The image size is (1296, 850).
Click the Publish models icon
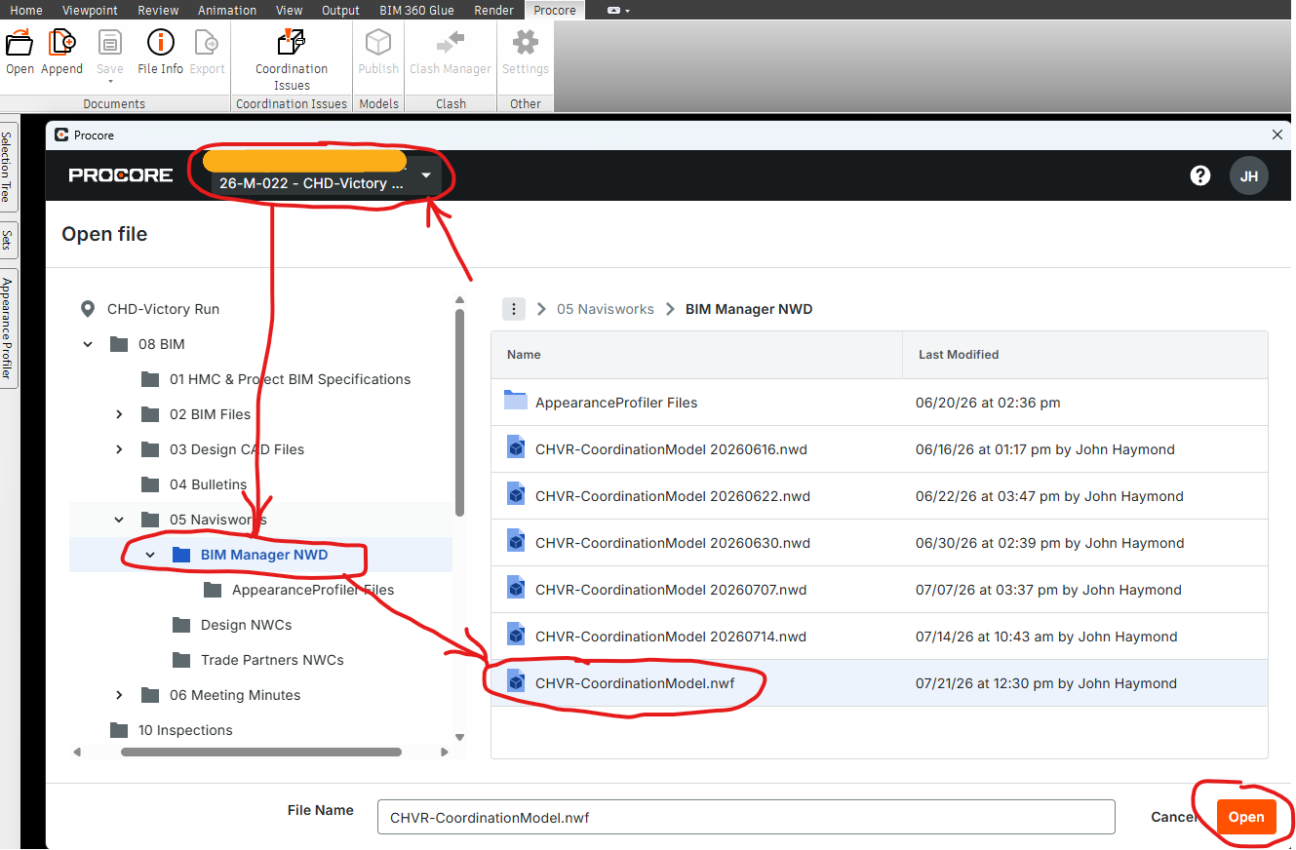tap(378, 43)
